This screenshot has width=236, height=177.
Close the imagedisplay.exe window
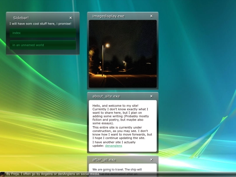(152, 16)
